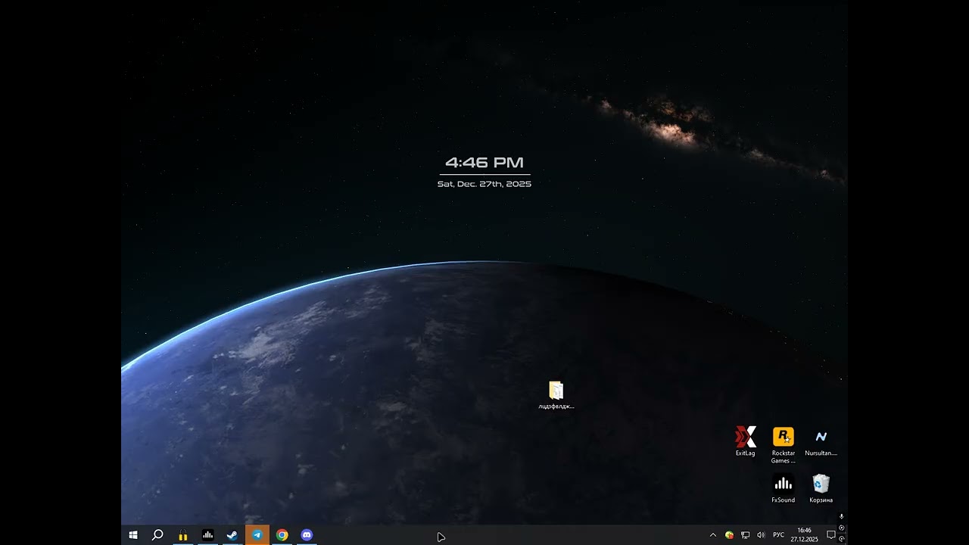Open Telegram from the taskbar

pyautogui.click(x=257, y=535)
